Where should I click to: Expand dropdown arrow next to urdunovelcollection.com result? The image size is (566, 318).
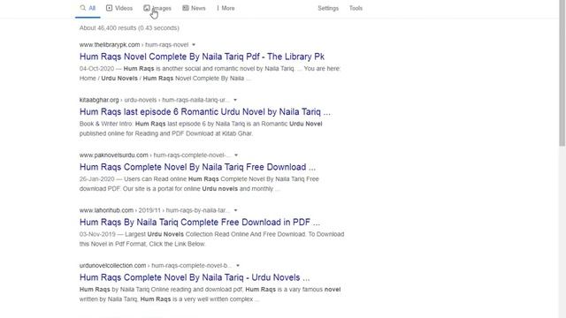click(238, 265)
